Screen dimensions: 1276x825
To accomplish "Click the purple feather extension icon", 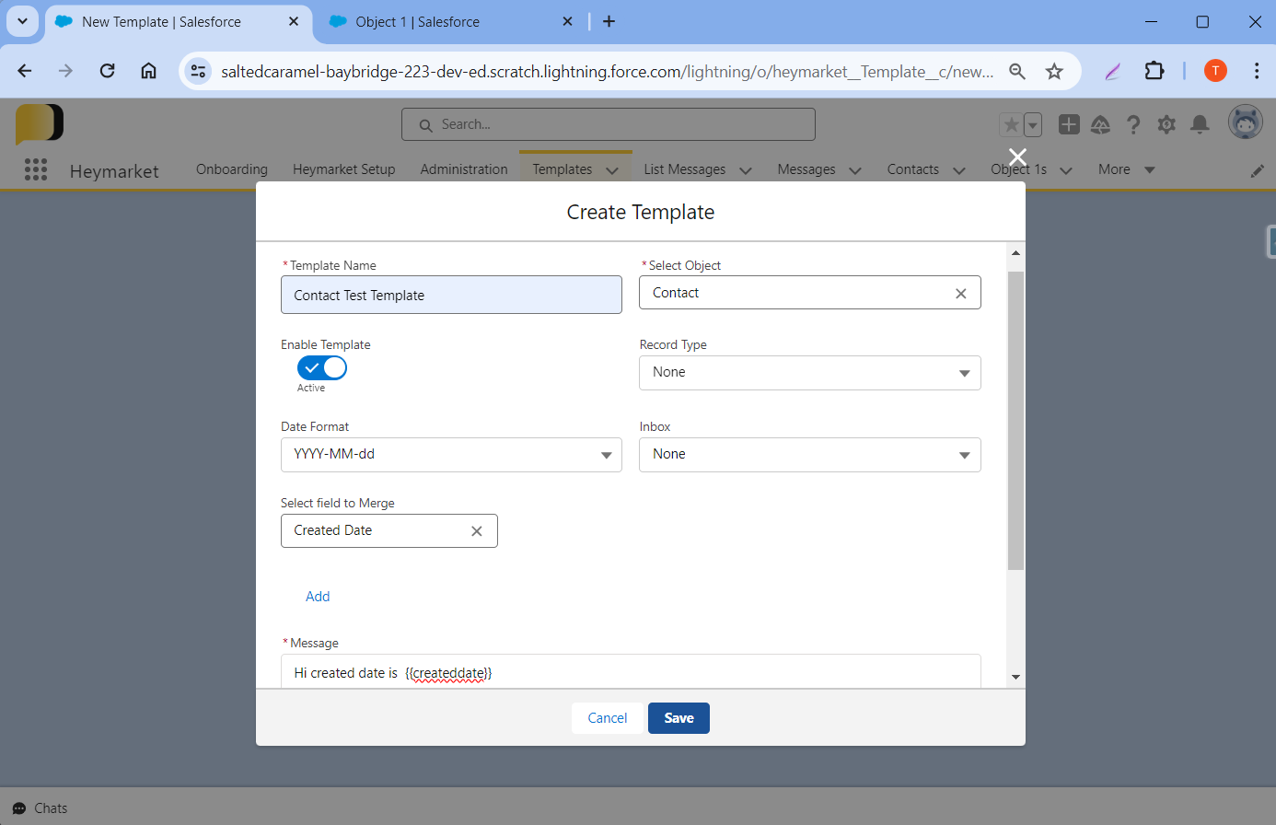I will 1113,71.
